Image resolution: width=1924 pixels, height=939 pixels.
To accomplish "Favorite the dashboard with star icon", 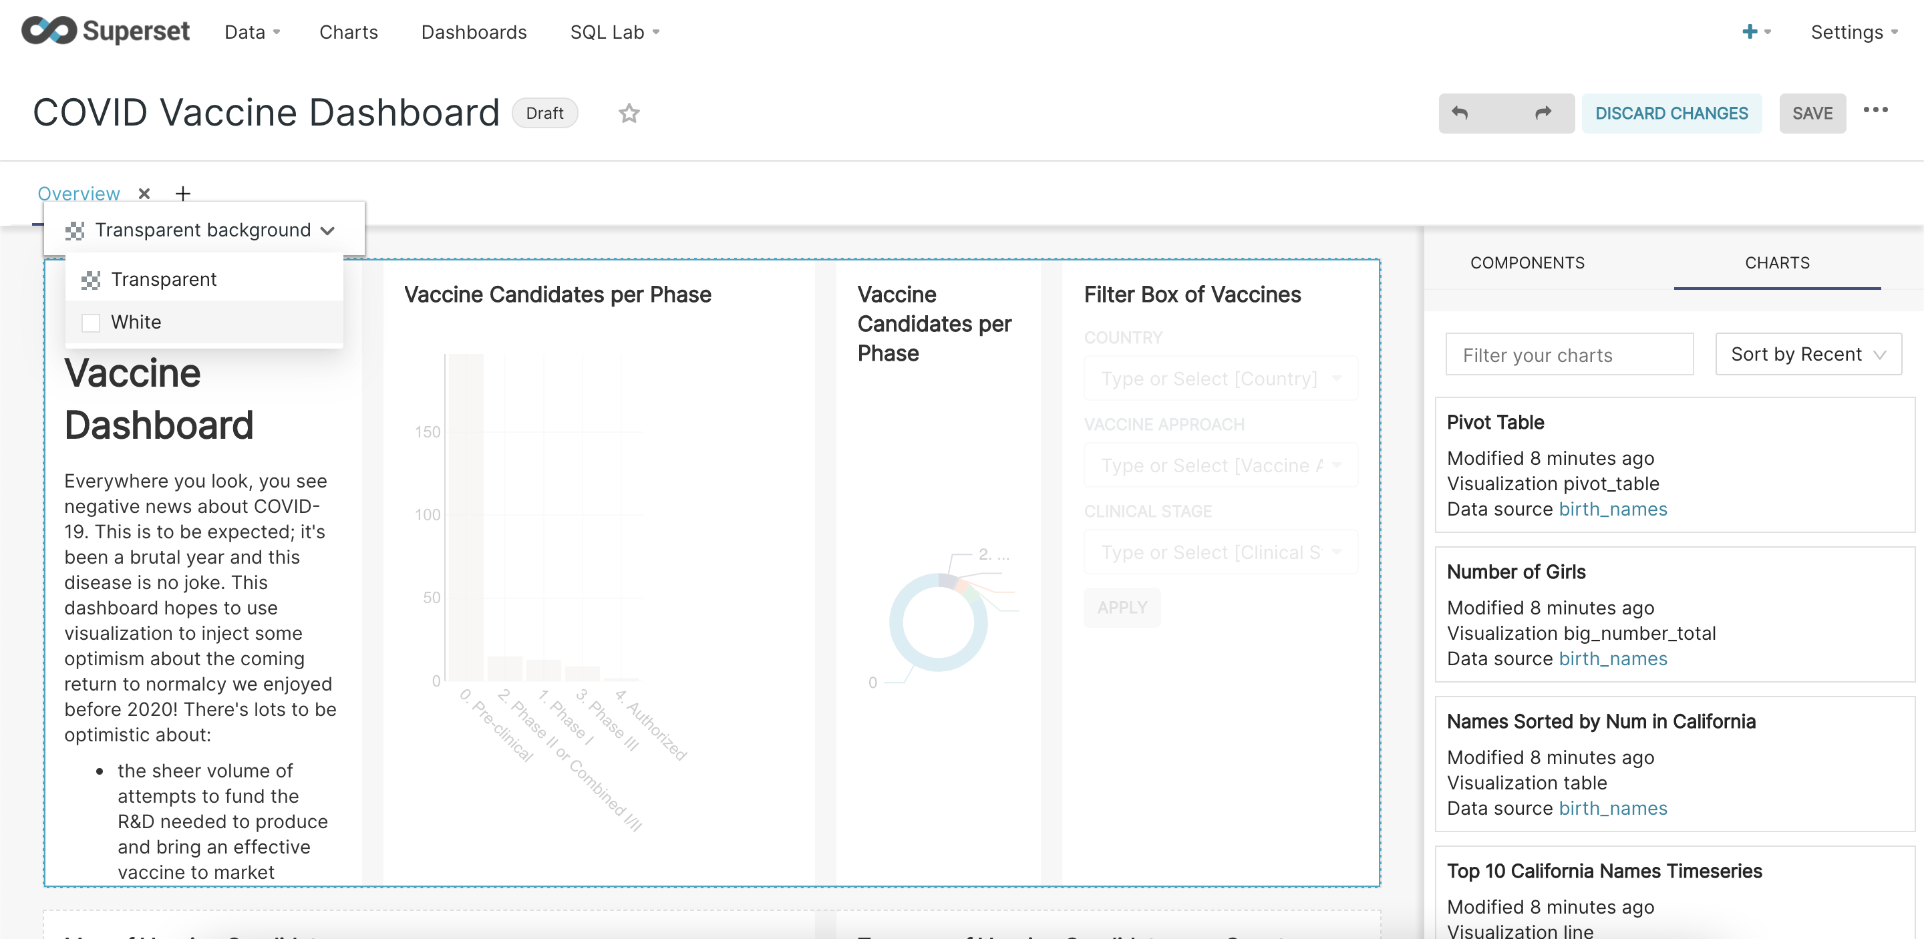I will (629, 114).
